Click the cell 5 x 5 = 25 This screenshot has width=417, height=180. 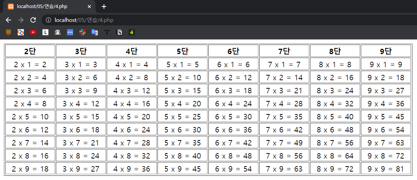click(183, 116)
